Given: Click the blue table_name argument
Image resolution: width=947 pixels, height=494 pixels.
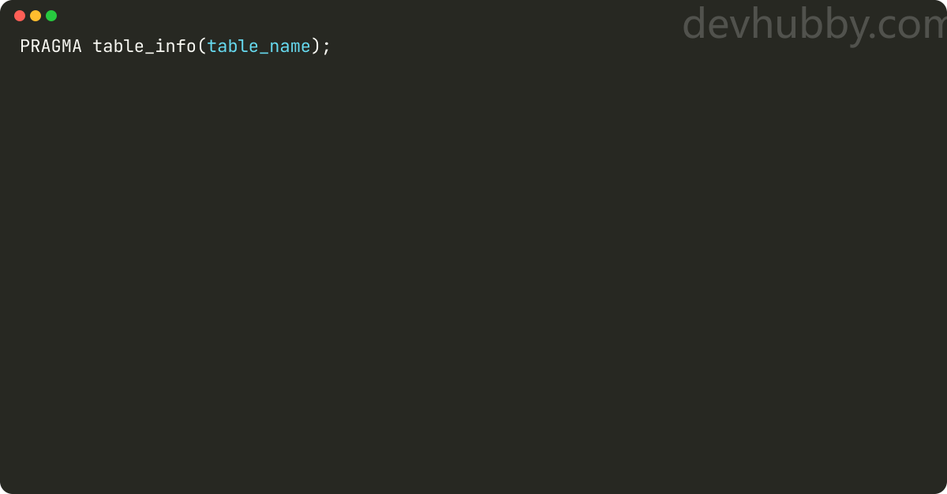Looking at the screenshot, I should pos(259,46).
